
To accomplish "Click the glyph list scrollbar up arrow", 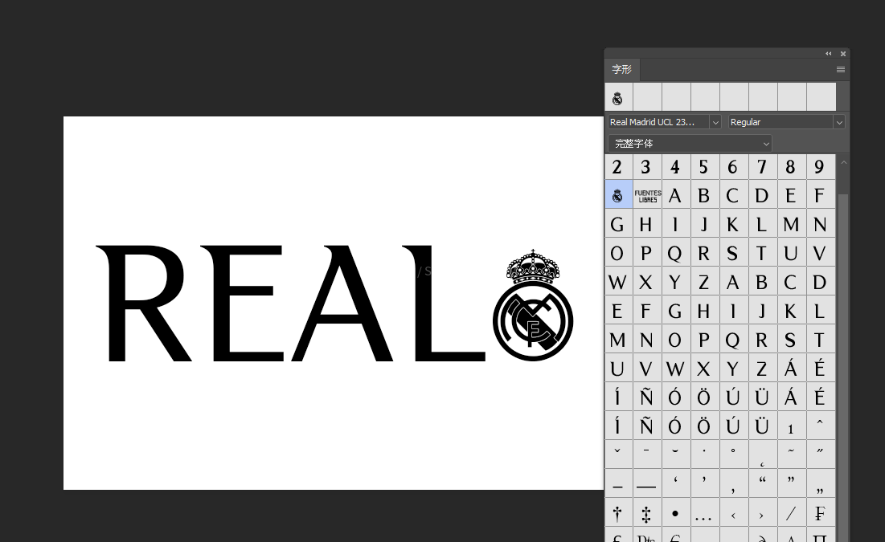I will point(843,162).
